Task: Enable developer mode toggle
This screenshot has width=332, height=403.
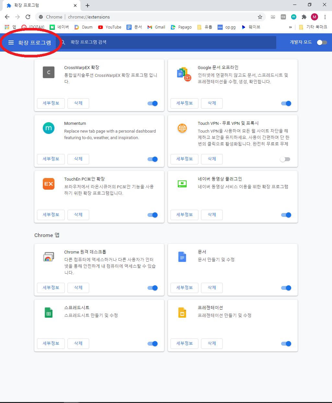Action: point(322,42)
